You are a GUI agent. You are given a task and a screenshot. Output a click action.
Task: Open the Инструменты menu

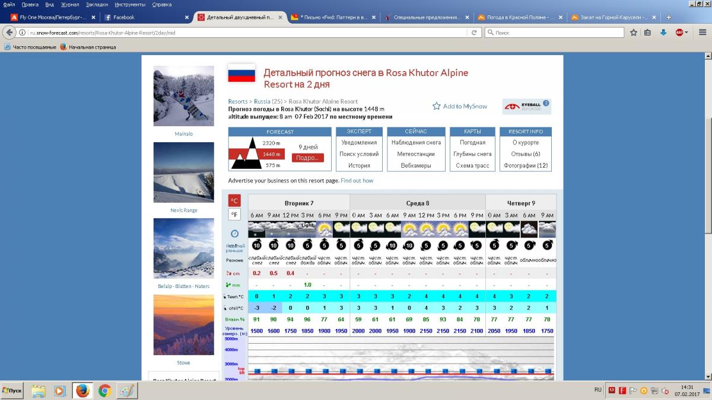pyautogui.click(x=130, y=4)
